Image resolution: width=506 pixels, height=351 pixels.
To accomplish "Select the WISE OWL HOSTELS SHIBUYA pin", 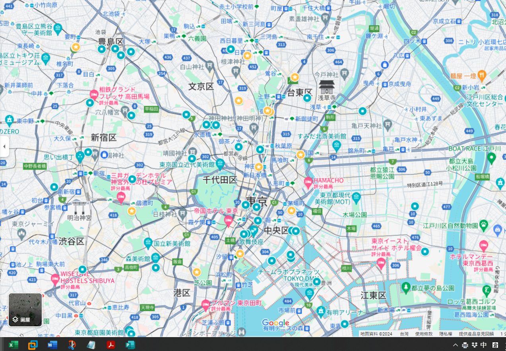I will tap(55, 279).
